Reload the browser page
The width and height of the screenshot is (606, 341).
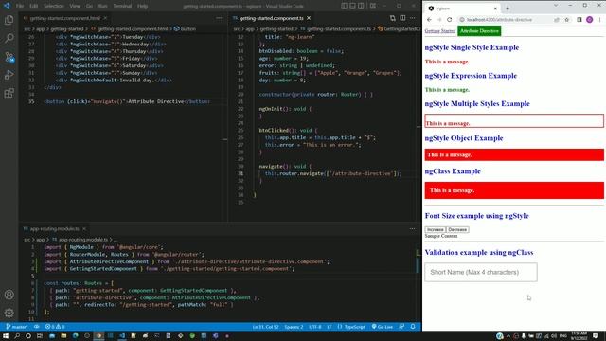point(449,20)
